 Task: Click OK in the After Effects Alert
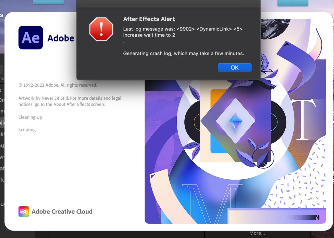[235, 68]
